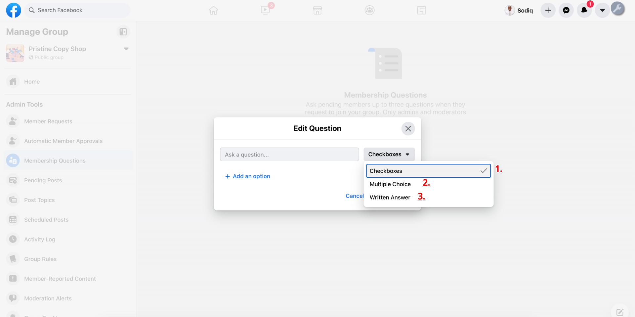Open the Messenger icon
This screenshot has height=317, width=635.
(566, 10)
